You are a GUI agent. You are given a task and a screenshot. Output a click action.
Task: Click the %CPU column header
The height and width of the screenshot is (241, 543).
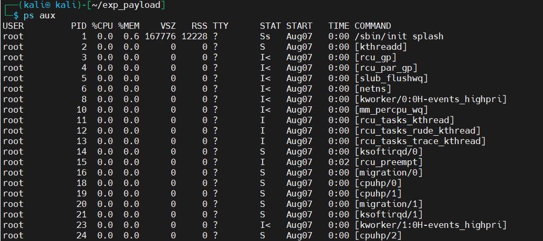coord(102,26)
